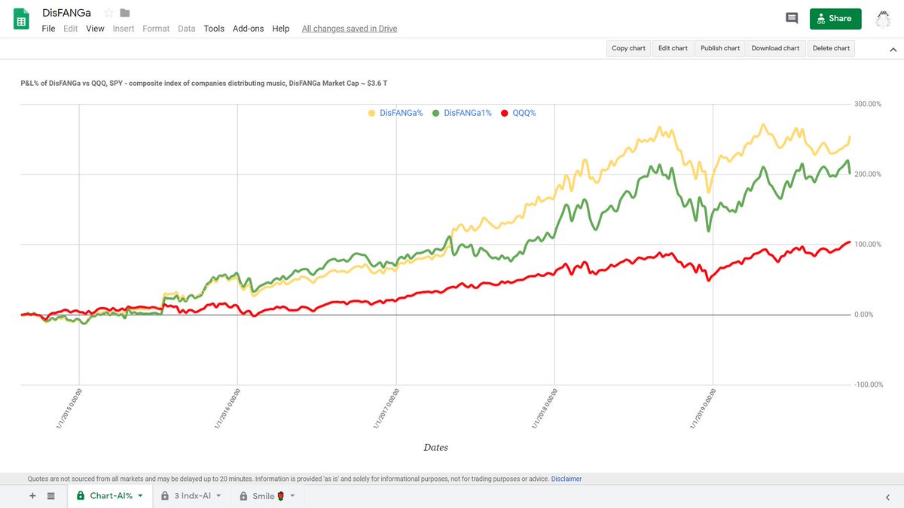This screenshot has width=904, height=508.
Task: Click the 1/1/2015 date axis label
Action: [69, 409]
